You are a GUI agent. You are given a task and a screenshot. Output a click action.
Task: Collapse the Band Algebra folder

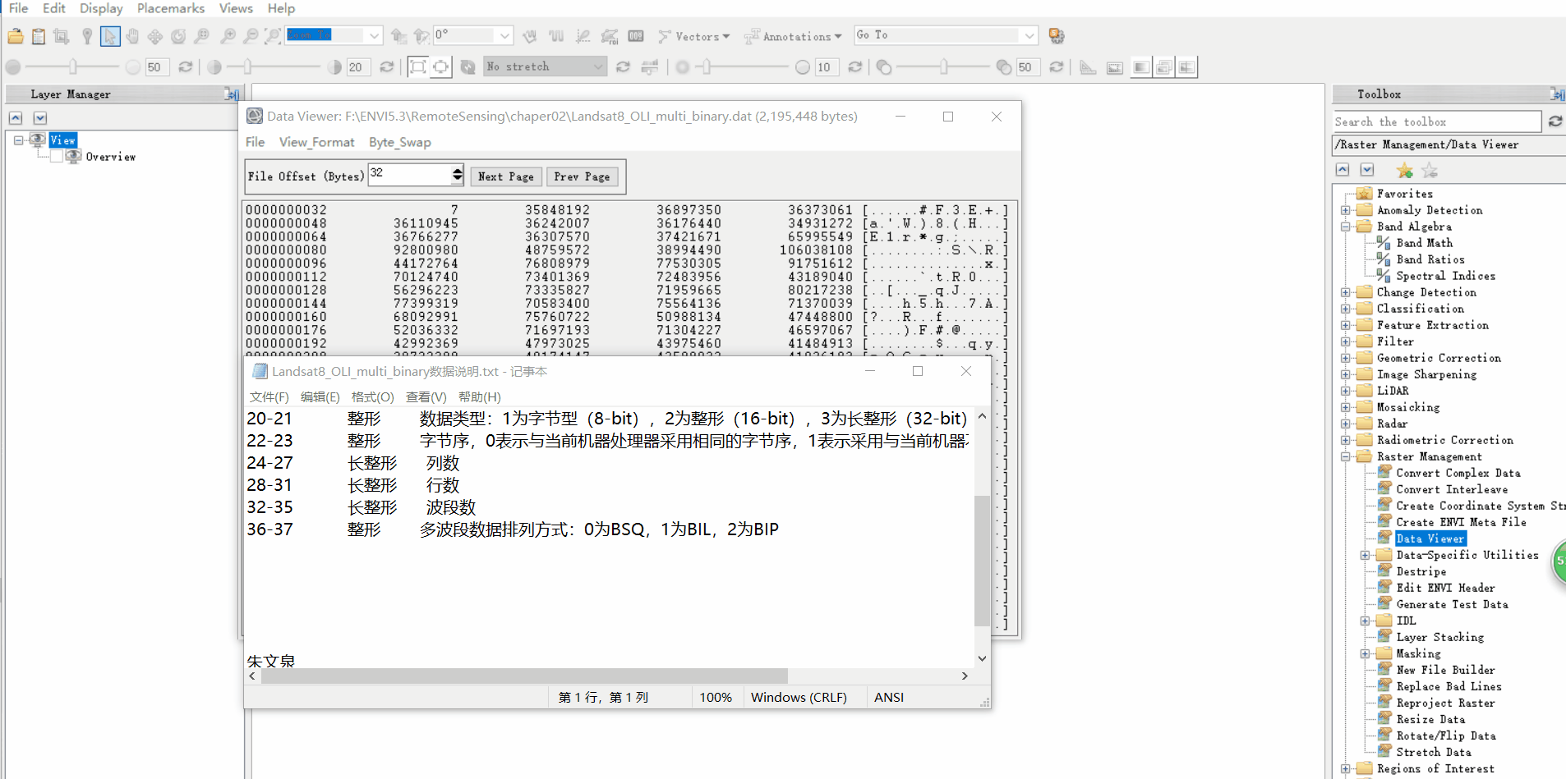point(1346,227)
